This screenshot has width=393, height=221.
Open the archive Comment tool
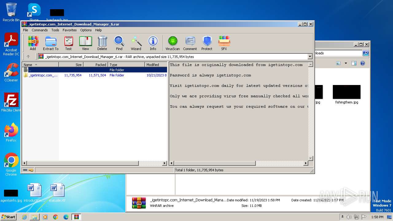(190, 43)
